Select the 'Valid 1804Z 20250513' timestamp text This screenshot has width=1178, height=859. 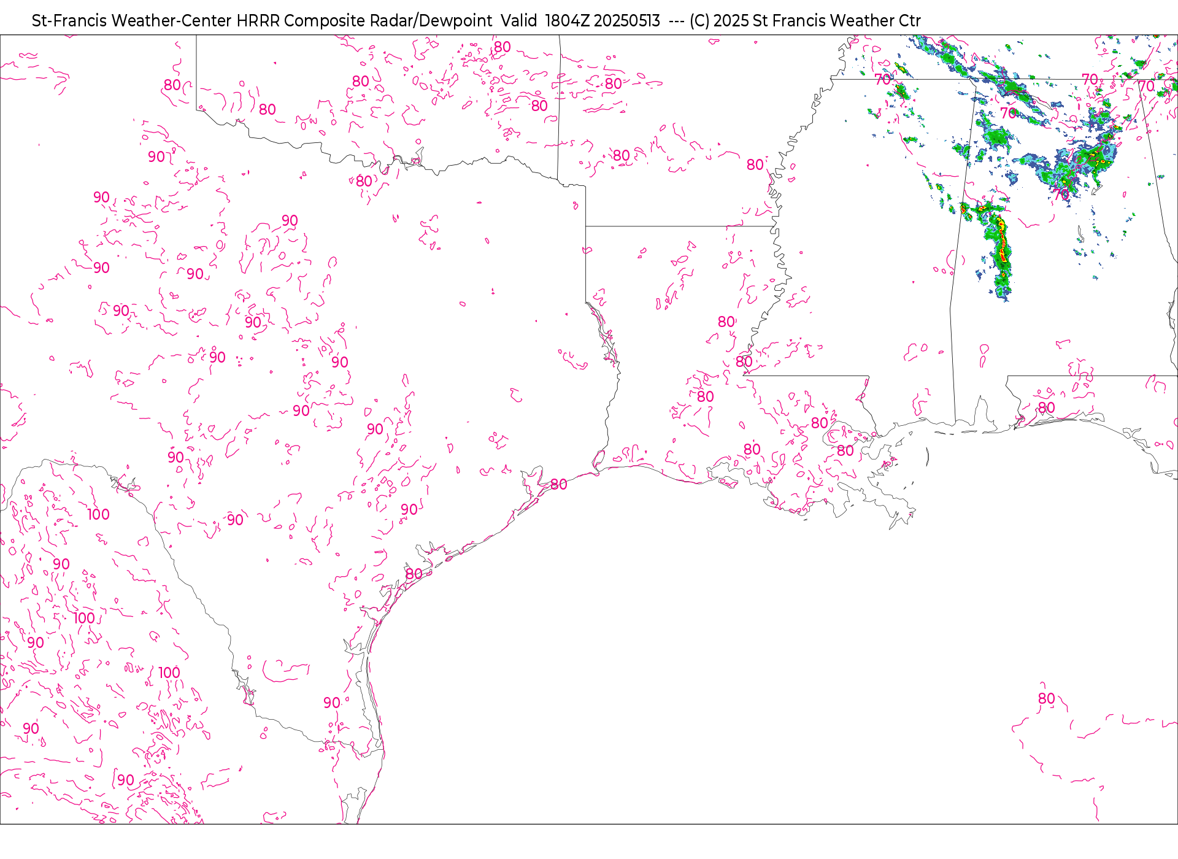point(580,21)
